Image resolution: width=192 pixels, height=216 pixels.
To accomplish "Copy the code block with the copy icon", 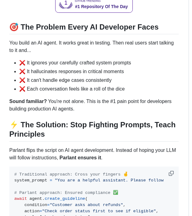I will coord(171,173).
